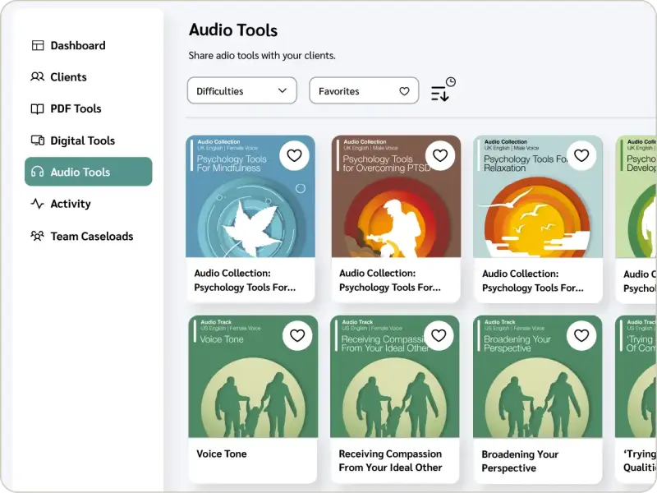Click the Dashboard layout icon
The width and height of the screenshot is (657, 493).
(x=38, y=45)
